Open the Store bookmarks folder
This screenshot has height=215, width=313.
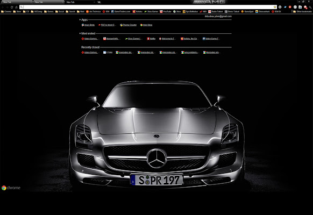point(17,12)
